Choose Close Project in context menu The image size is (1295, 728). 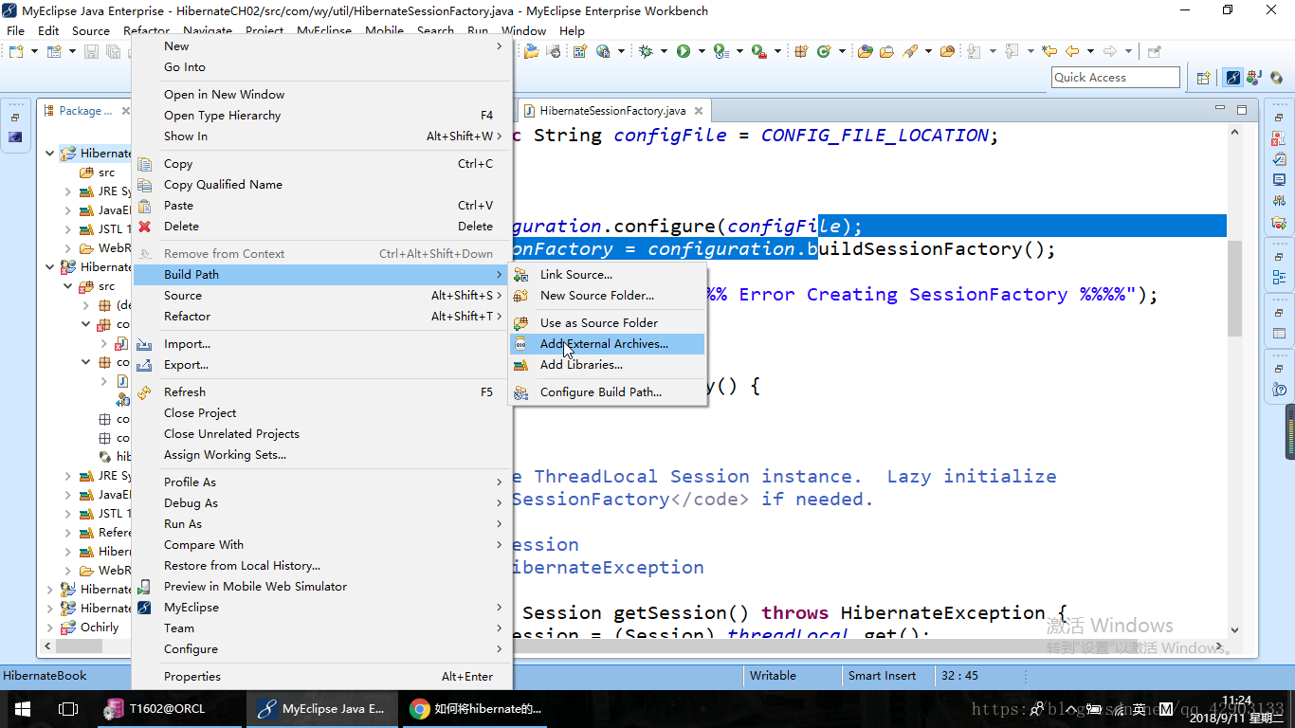click(x=321, y=413)
